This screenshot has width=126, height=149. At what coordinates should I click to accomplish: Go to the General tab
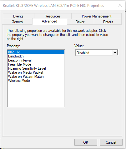(18, 22)
